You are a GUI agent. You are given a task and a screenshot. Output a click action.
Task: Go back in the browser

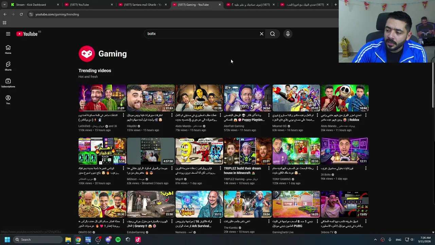[5, 14]
